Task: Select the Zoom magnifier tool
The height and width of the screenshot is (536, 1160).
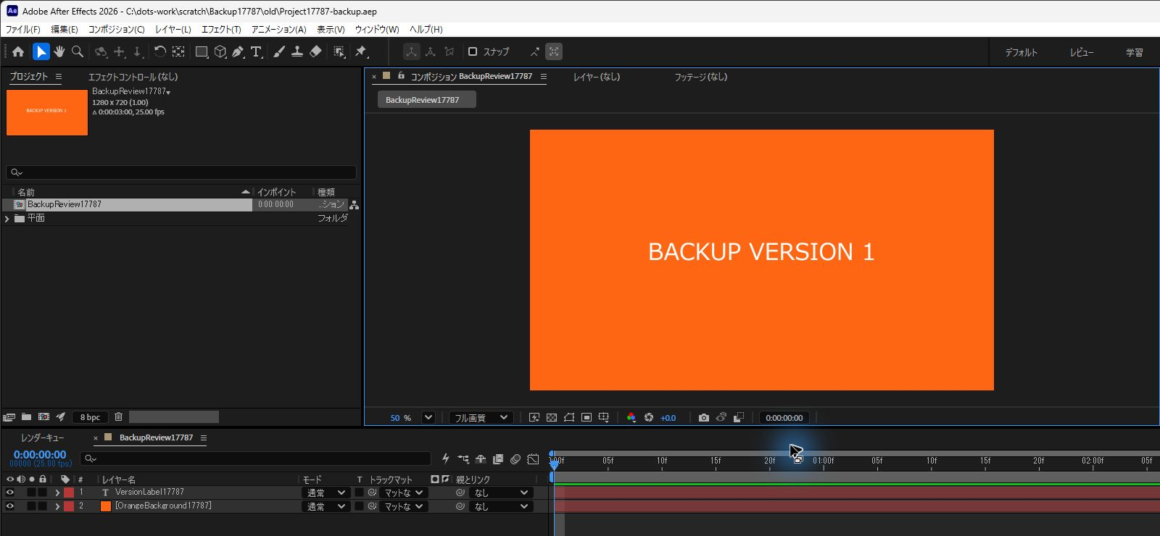Action: click(78, 51)
